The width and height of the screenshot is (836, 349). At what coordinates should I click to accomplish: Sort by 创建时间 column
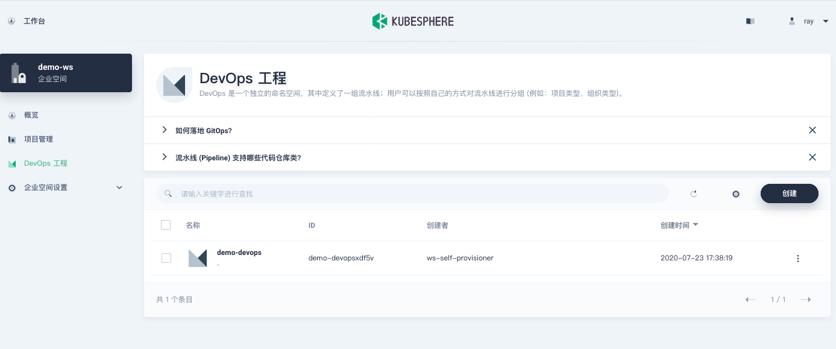coord(679,225)
